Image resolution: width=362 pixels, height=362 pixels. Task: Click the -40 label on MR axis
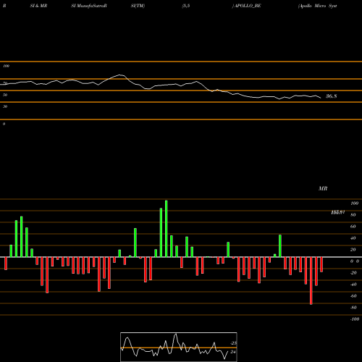tap(353, 285)
